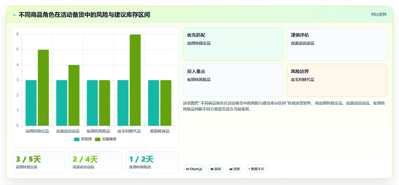Screen dimensions: 399x185
Task: Click the 进度 tag icon
Action: [231, 169]
